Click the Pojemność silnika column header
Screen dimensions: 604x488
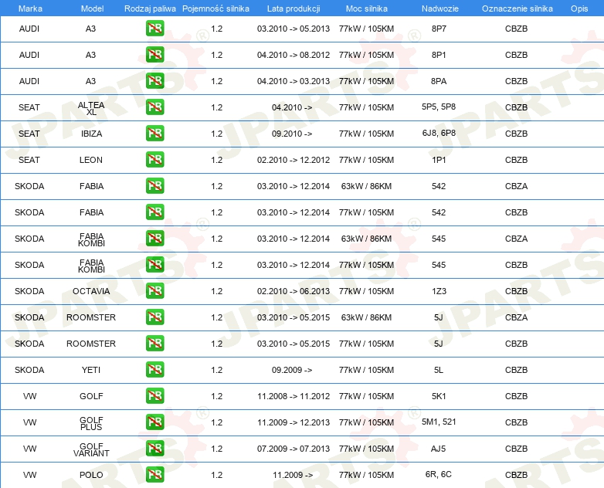[x=215, y=8]
